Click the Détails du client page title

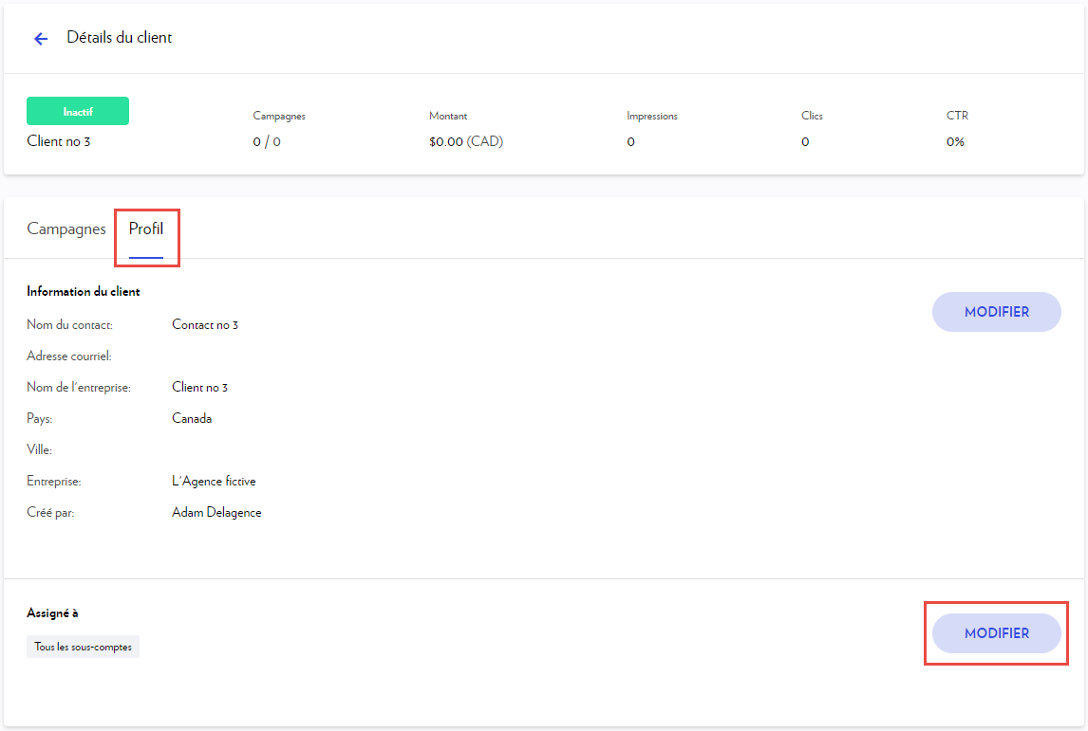coord(120,38)
